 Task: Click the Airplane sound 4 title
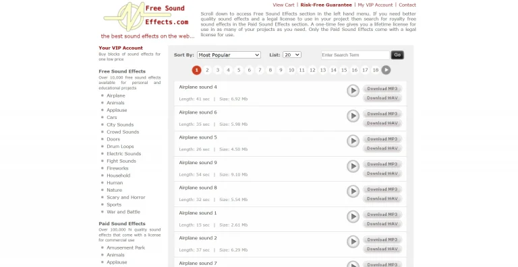[198, 87]
